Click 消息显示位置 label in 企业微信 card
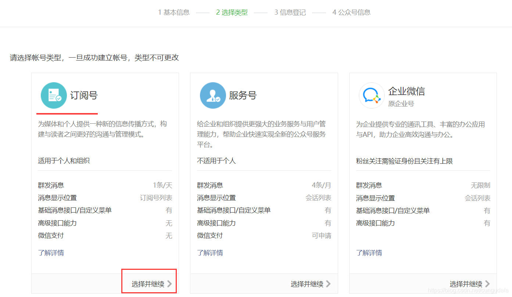Viewport: 512px width, 297px height. (x=375, y=198)
